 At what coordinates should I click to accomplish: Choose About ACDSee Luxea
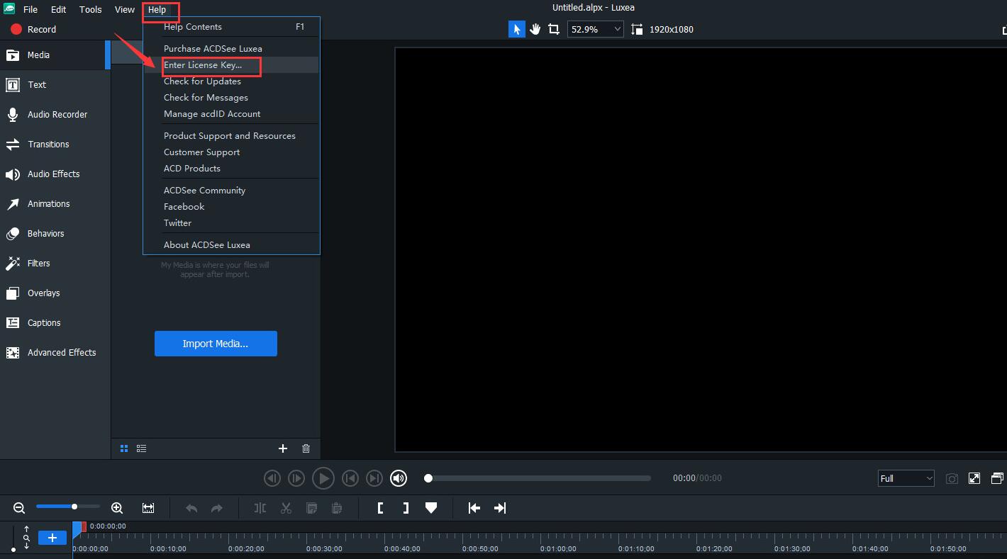click(231, 244)
